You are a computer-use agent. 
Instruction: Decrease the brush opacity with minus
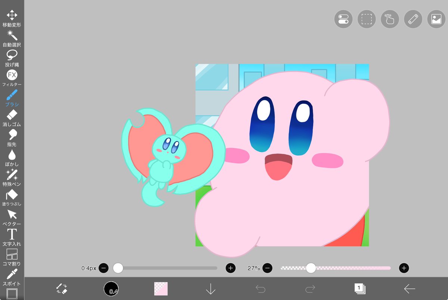[x=267, y=268]
